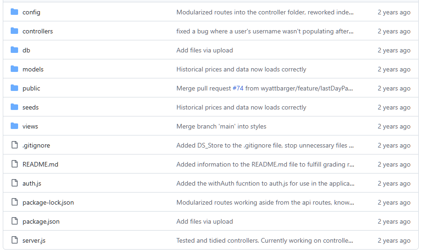The image size is (422, 251).
Task: Click '2 years ago' in controllers row
Action: (x=394, y=32)
